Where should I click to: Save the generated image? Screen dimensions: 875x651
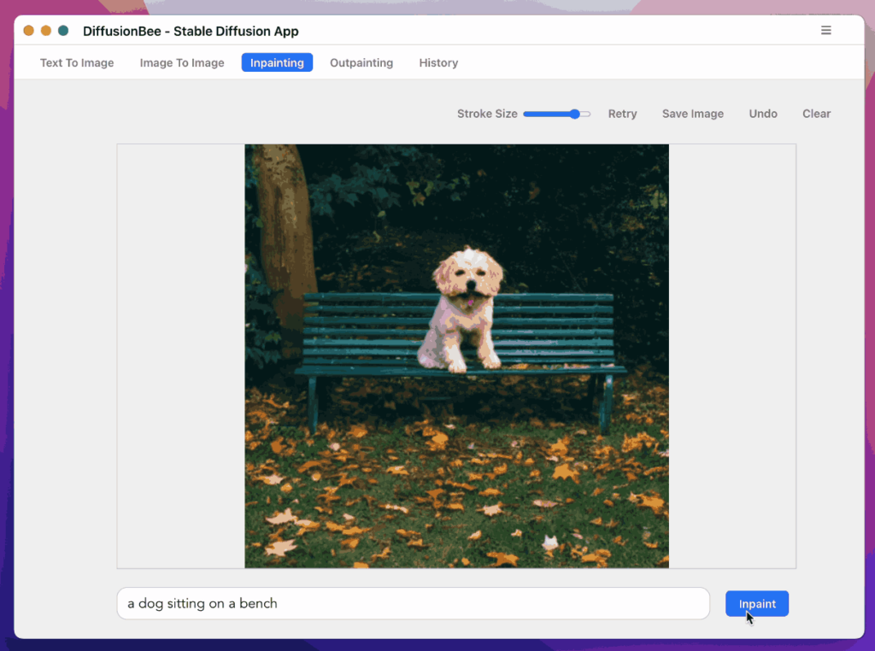coord(692,113)
